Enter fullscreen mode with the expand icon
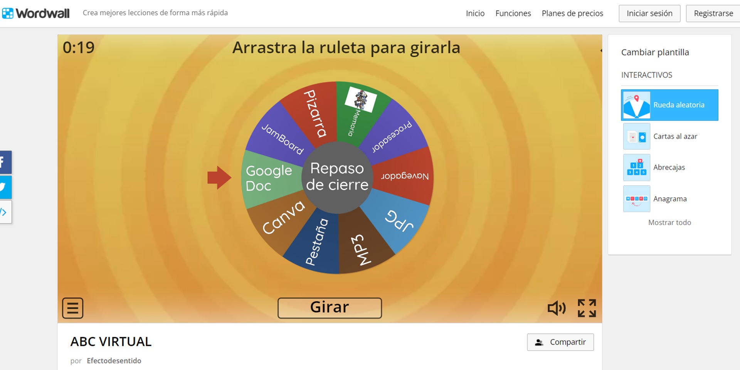740x370 pixels. (587, 308)
